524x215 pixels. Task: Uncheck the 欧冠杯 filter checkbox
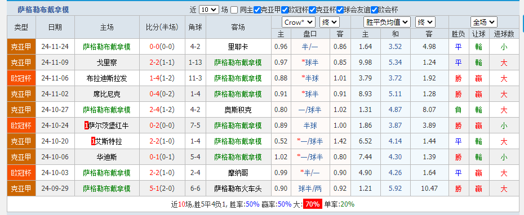[285, 10]
